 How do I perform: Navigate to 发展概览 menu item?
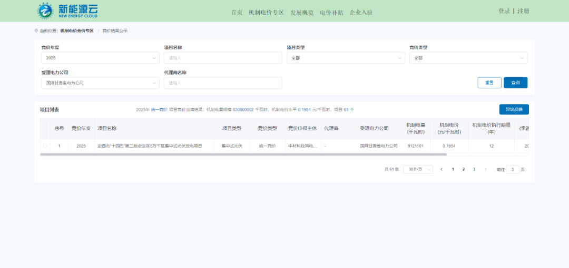302,13
